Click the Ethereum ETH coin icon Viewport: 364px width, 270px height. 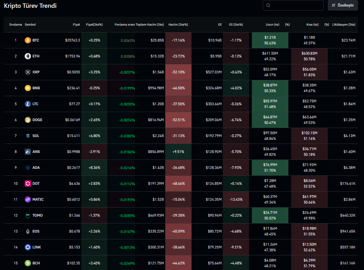(28, 56)
